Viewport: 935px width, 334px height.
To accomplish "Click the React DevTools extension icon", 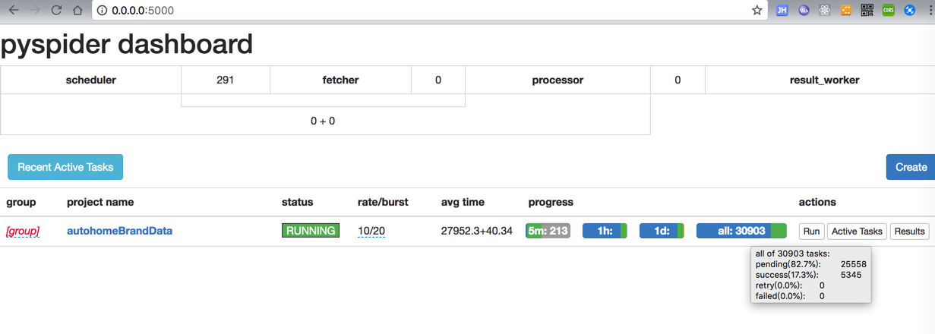I will [x=824, y=11].
